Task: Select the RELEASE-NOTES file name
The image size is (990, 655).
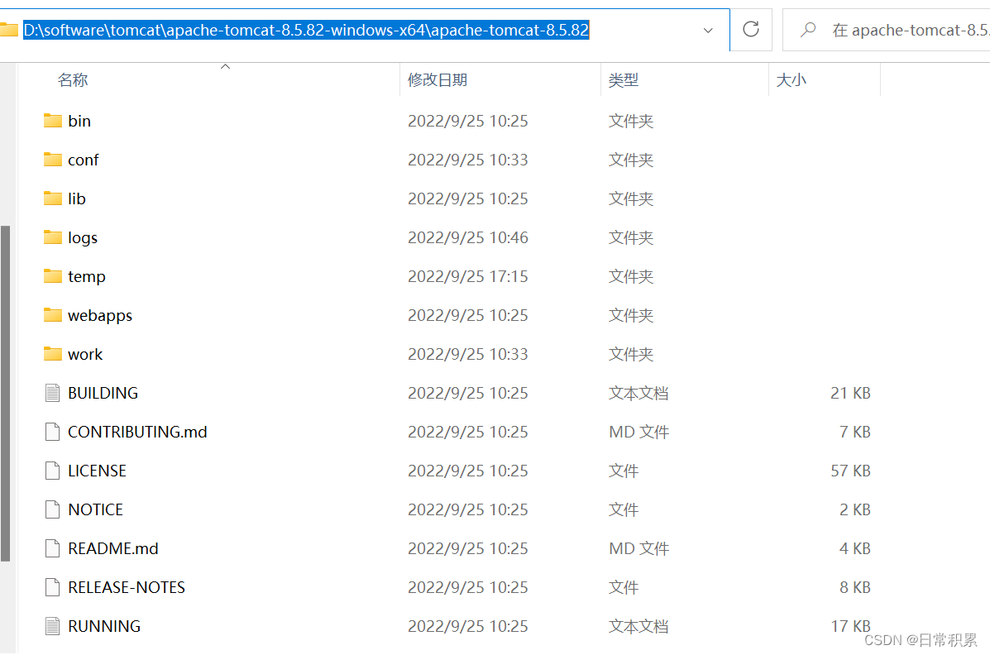Action: point(127,587)
